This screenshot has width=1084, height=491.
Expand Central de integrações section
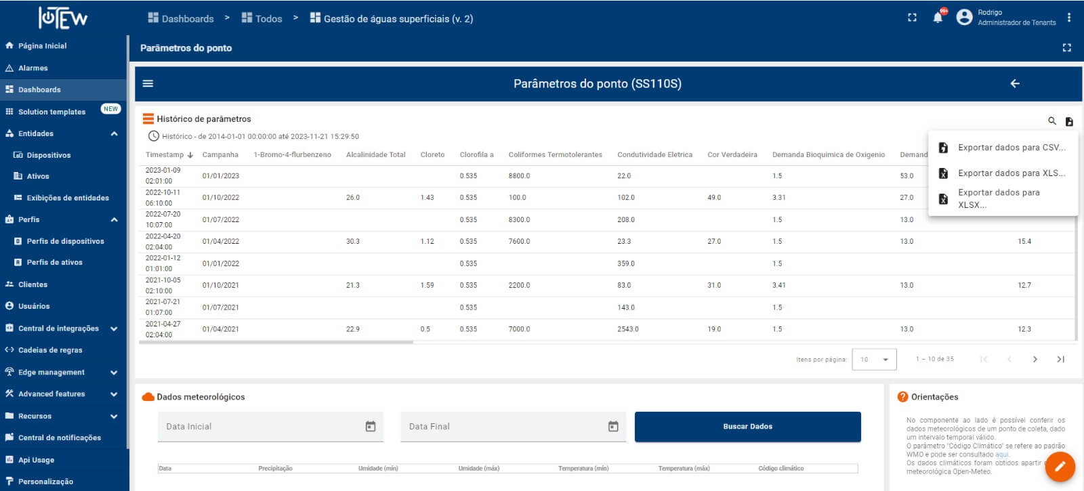coord(114,328)
